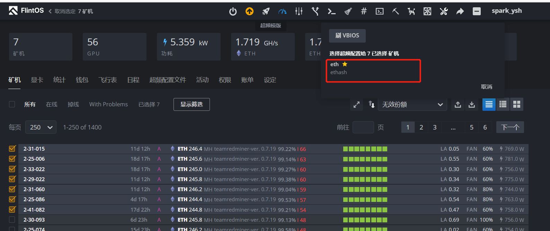
Task: Click the command prompt icon
Action: click(331, 11)
